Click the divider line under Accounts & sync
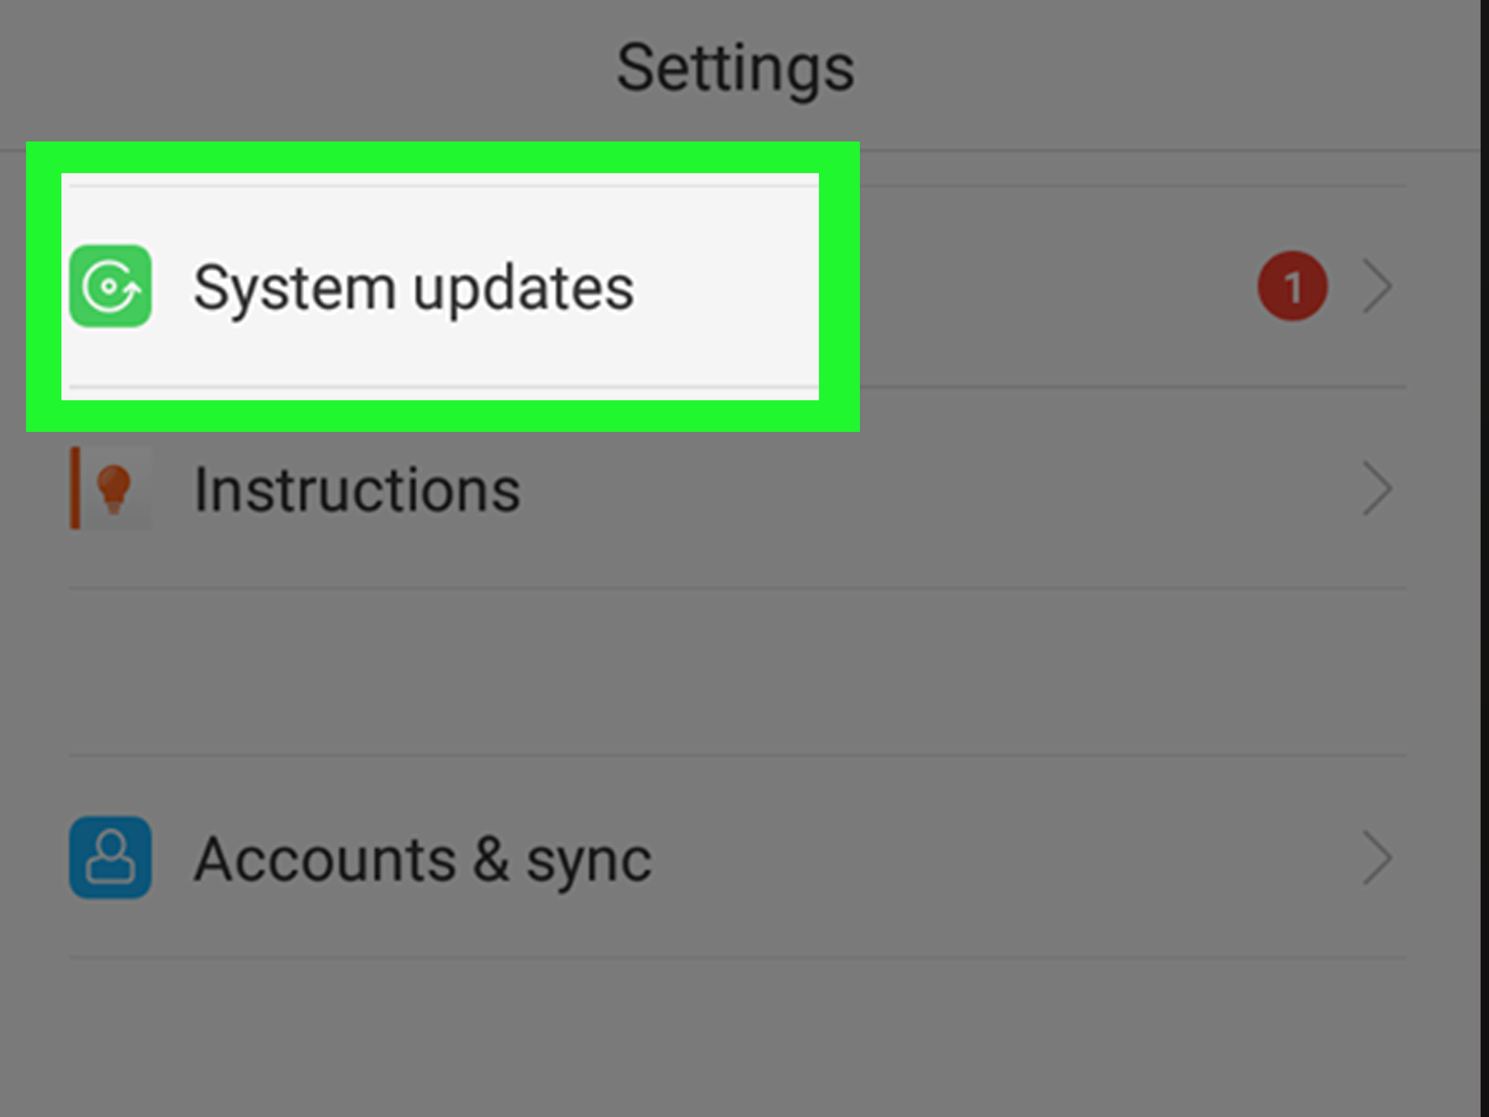This screenshot has height=1117, width=1489. pyautogui.click(x=738, y=957)
